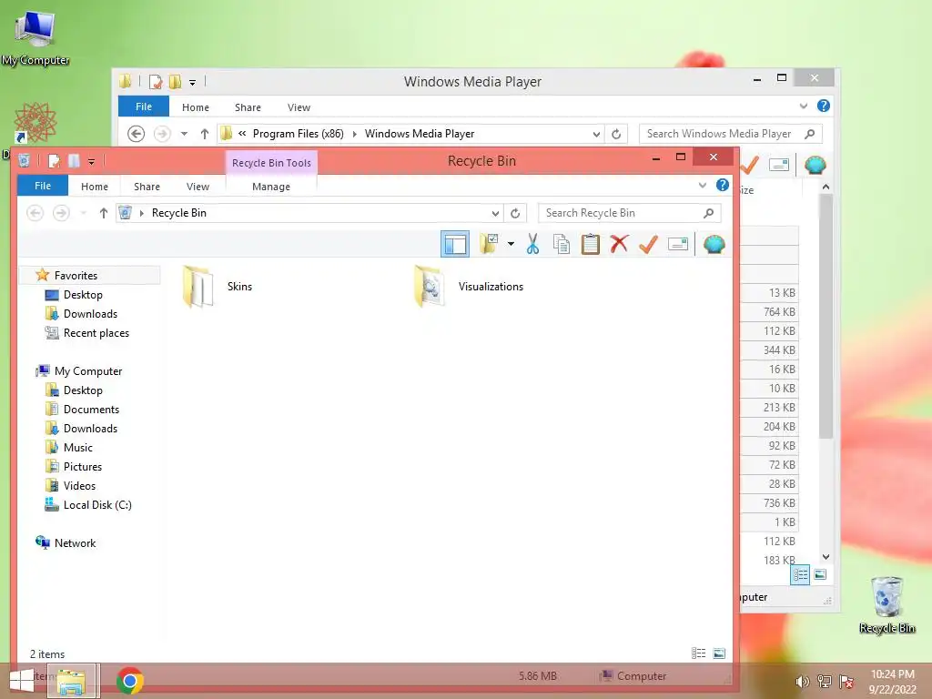
Task: Switch to Home tab in Windows Media Player window
Action: pyautogui.click(x=196, y=107)
